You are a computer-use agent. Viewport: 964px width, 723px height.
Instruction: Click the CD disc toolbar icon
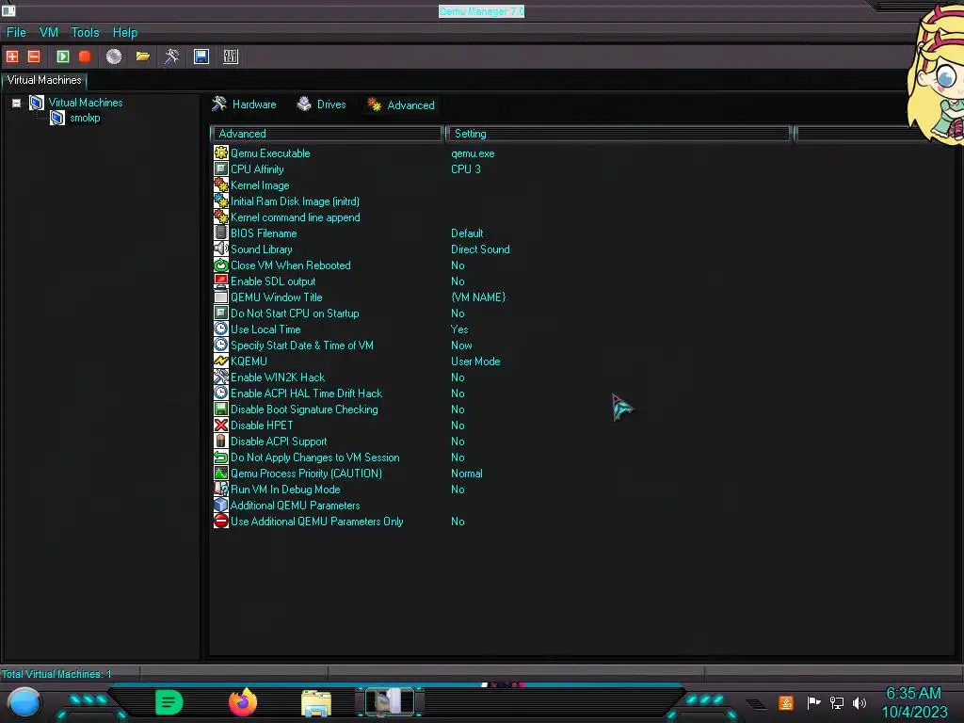point(114,56)
